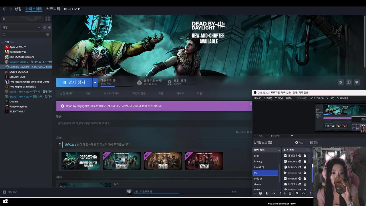Unlock the emote source
Image resolution: width=366 pixels, height=206 pixels.
305,161
